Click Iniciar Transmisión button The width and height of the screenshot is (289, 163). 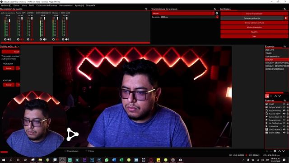(x=254, y=14)
